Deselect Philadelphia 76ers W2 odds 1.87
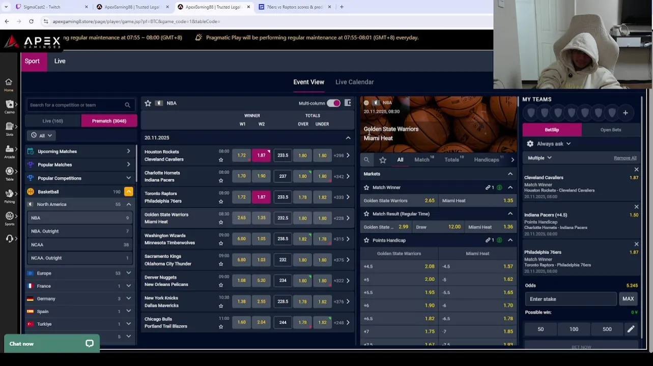 click(261, 197)
